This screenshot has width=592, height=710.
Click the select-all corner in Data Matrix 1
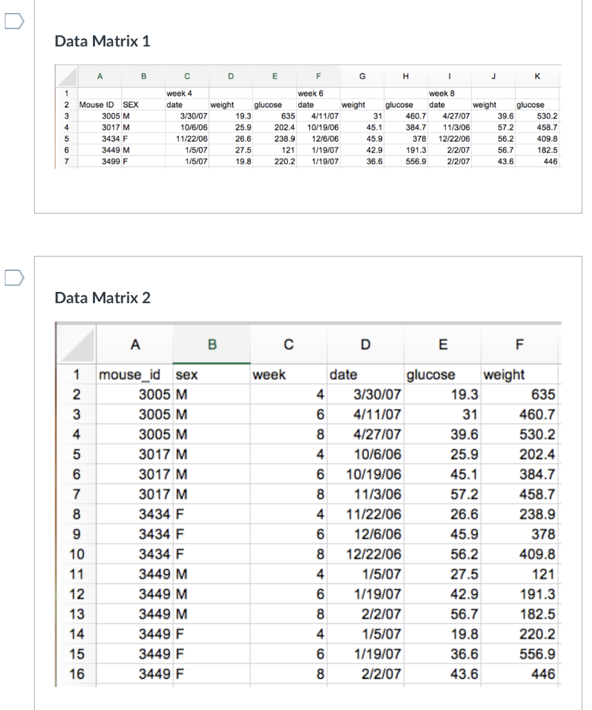coord(67,76)
